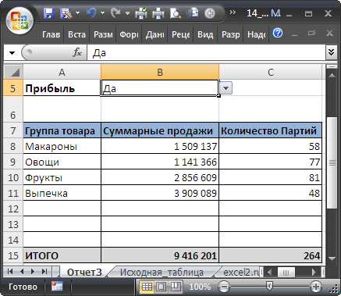Image resolution: width=341 pixels, height=296 pixels.
Task: Click the Undo arrow icon
Action: [x=91, y=13]
